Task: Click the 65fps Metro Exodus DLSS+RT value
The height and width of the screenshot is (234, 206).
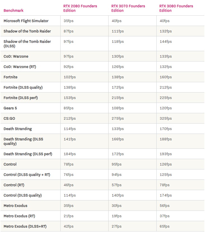Action: pos(165,226)
